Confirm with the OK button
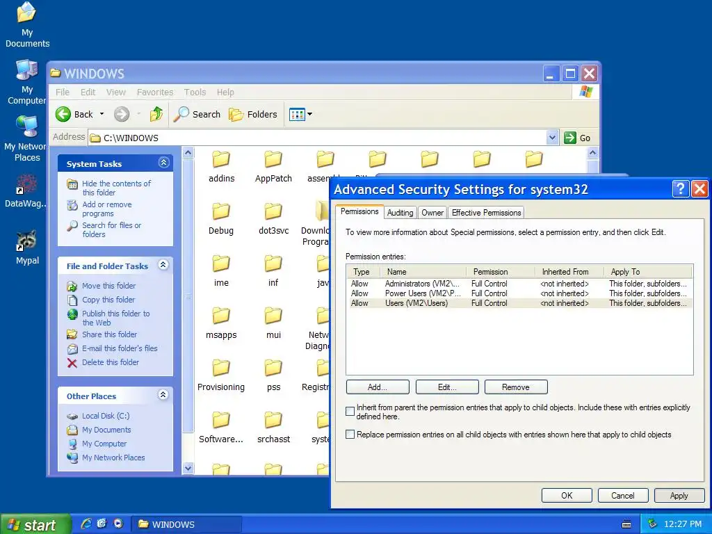712x534 pixels. 567,495
